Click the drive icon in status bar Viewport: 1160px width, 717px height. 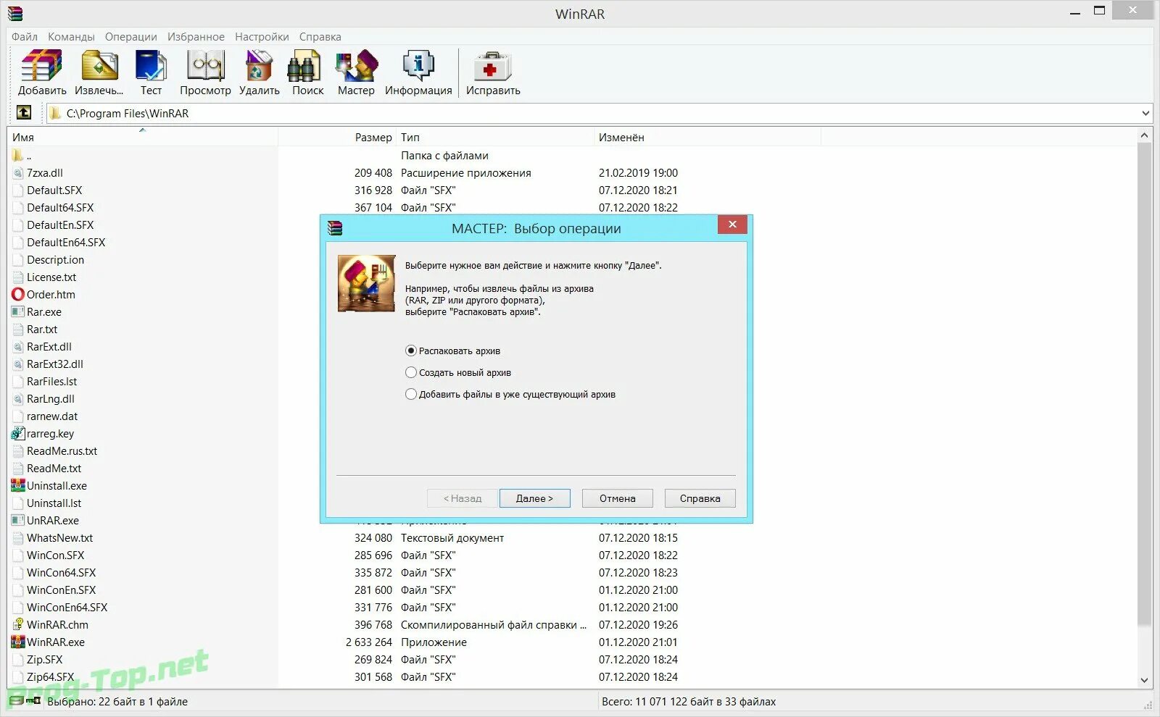[16, 701]
